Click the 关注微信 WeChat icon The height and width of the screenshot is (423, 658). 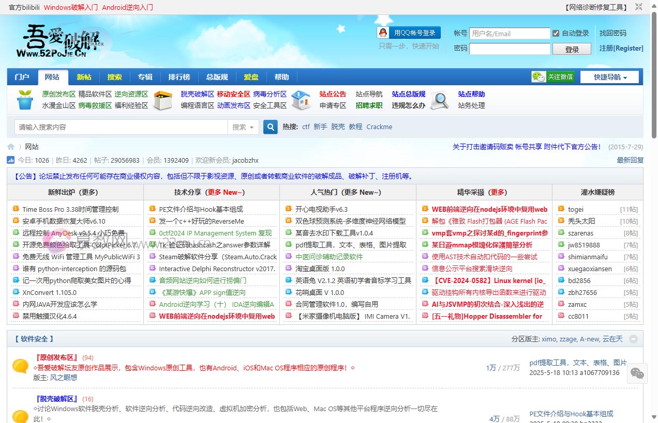tap(539, 76)
